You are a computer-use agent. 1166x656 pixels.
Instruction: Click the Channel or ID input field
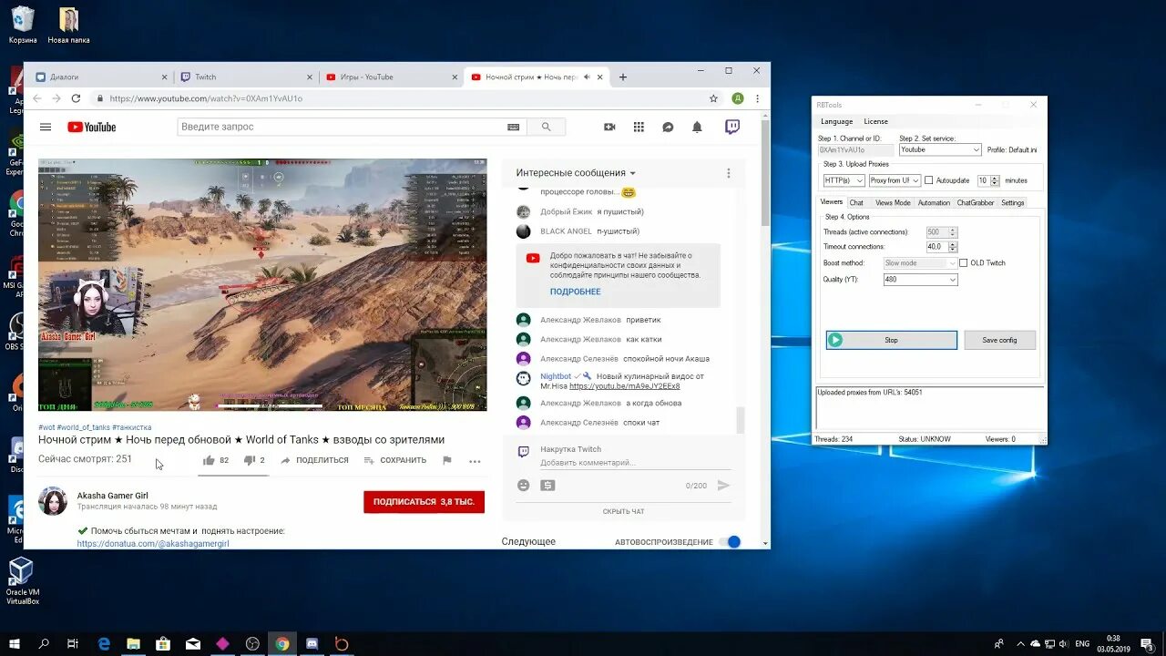pos(856,149)
